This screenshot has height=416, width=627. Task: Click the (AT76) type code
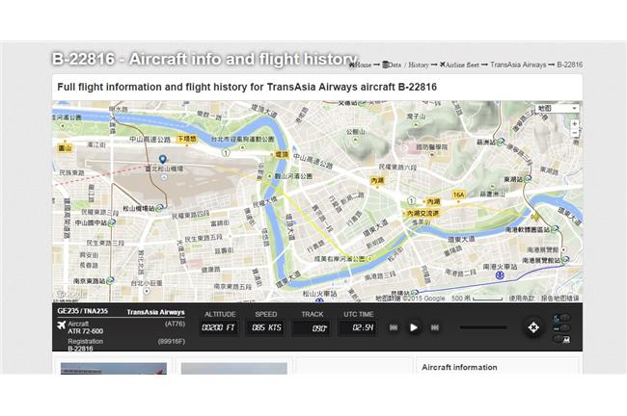click(175, 324)
